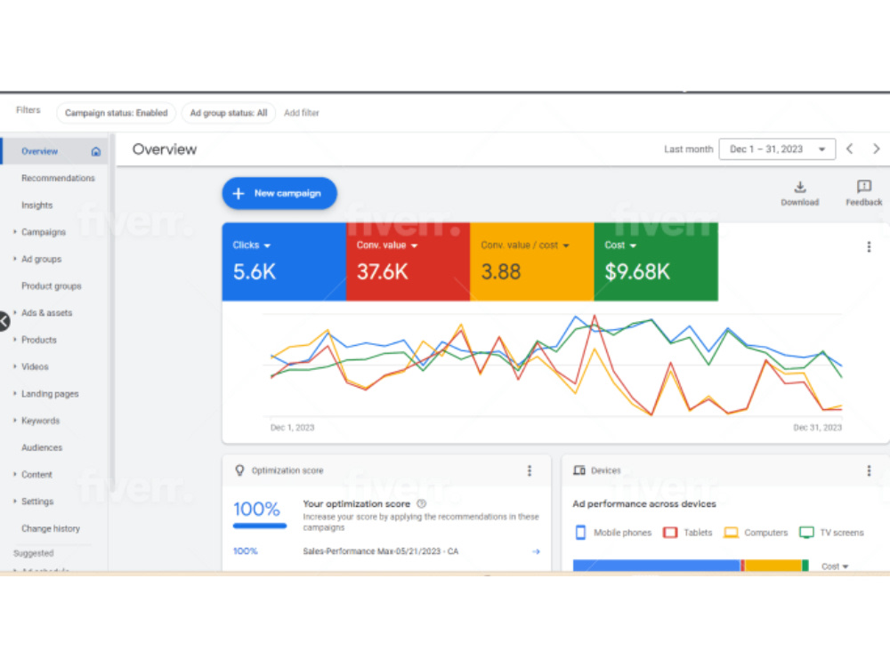Click the Computers legend icon
890x667 pixels.
coord(731,533)
